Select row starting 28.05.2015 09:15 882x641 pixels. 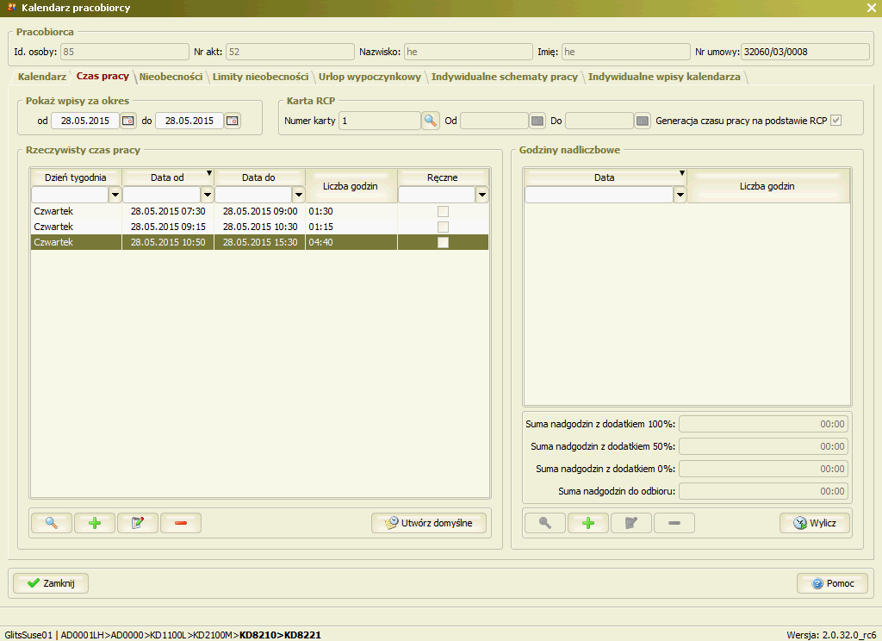(x=259, y=227)
